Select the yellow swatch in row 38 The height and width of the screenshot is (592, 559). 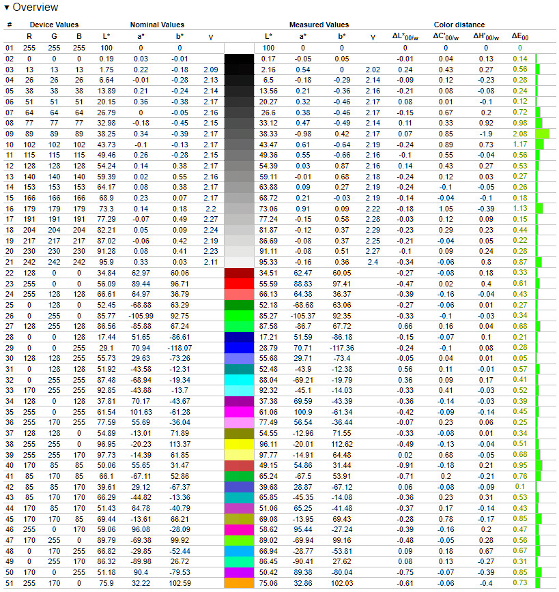tap(239, 444)
